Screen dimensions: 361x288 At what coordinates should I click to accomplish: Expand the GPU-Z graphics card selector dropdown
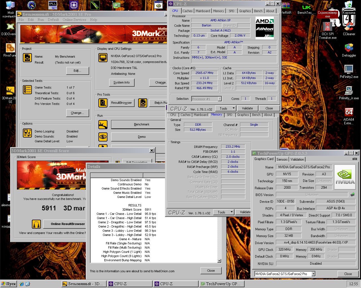click(313, 274)
